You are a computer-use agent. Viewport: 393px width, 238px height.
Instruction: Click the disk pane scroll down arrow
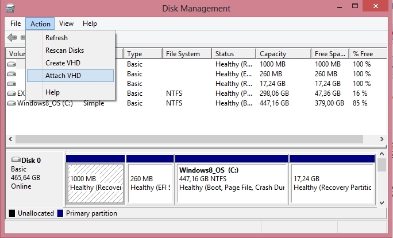tap(382, 203)
